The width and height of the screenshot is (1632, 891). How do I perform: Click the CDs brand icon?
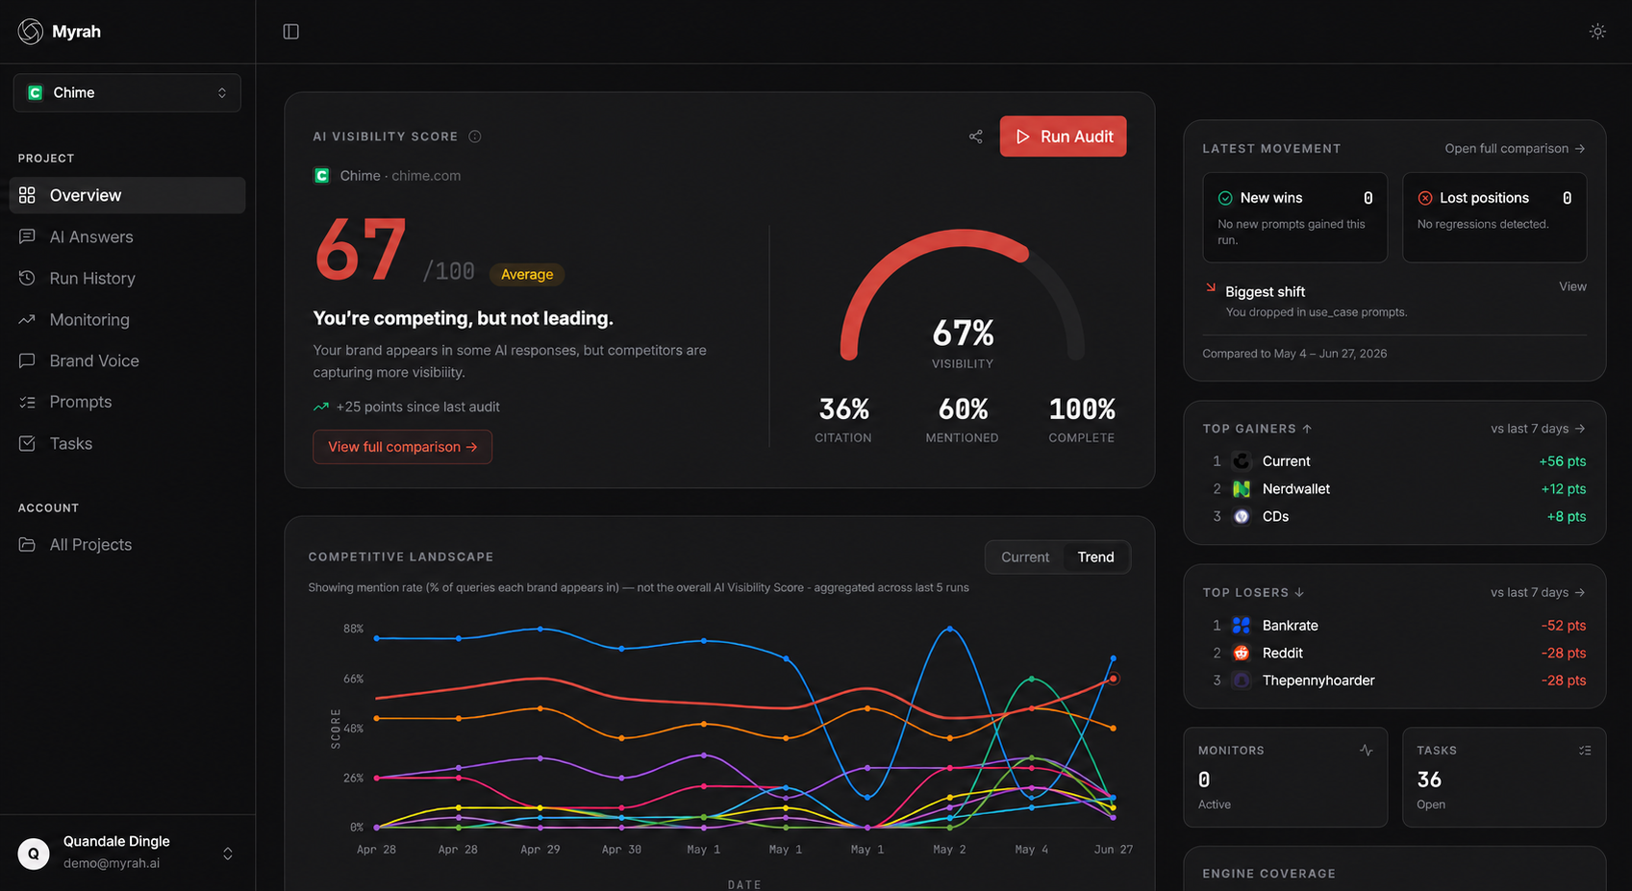pos(1242,517)
